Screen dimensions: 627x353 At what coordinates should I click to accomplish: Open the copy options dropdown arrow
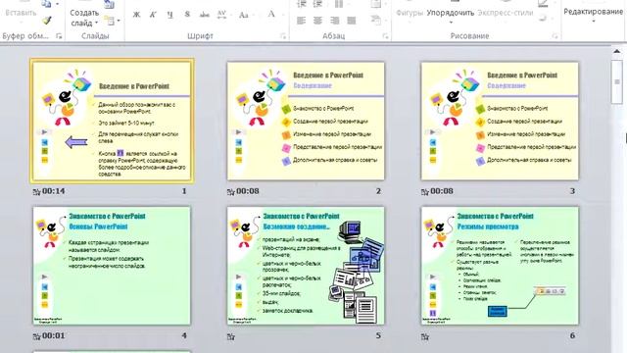click(x=57, y=4)
